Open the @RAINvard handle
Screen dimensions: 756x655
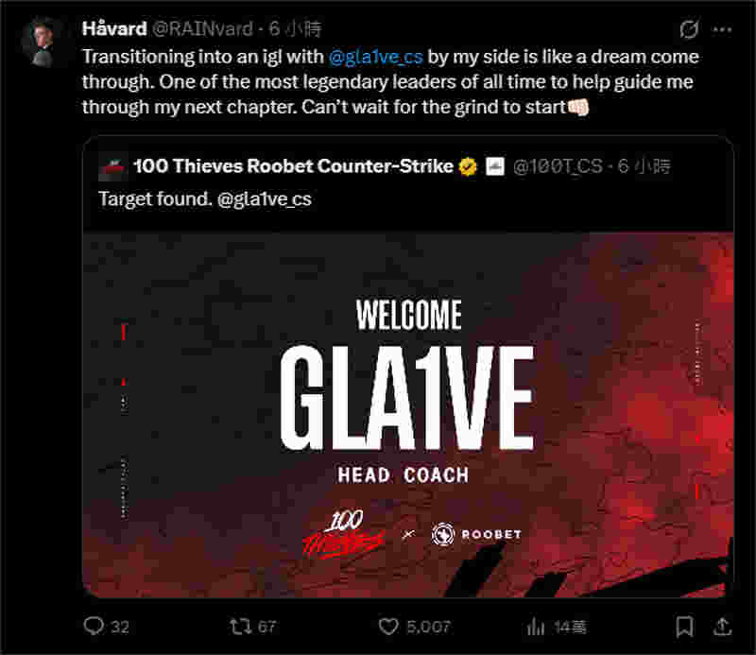(202, 29)
